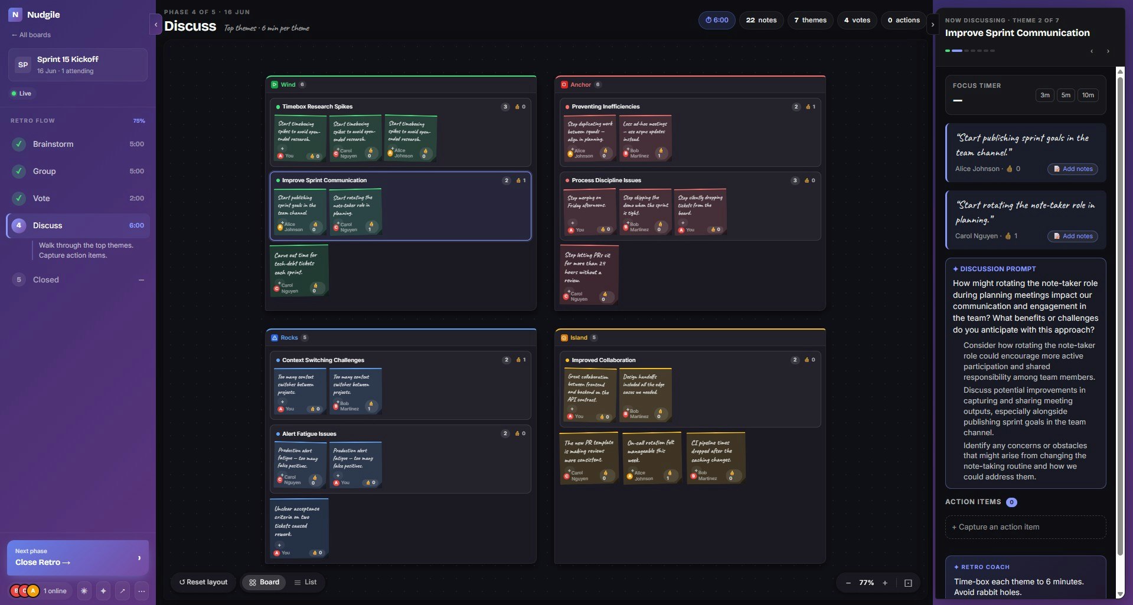Open the Vote phase
The width and height of the screenshot is (1133, 605).
tap(78, 198)
